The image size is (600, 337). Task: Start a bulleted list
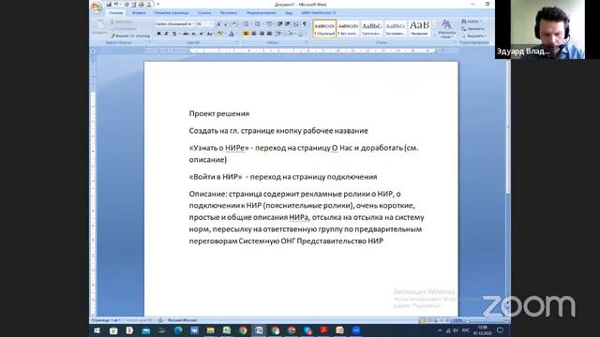click(246, 24)
